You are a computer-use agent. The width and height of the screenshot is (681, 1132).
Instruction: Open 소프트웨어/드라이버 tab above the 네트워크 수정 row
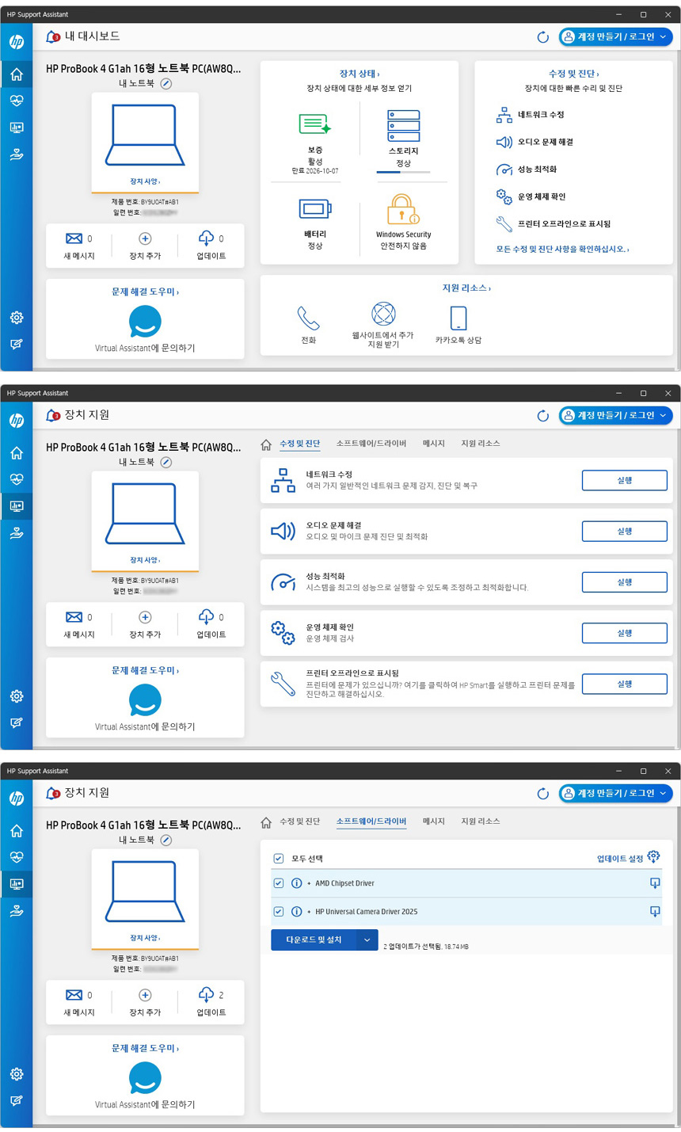(x=371, y=444)
